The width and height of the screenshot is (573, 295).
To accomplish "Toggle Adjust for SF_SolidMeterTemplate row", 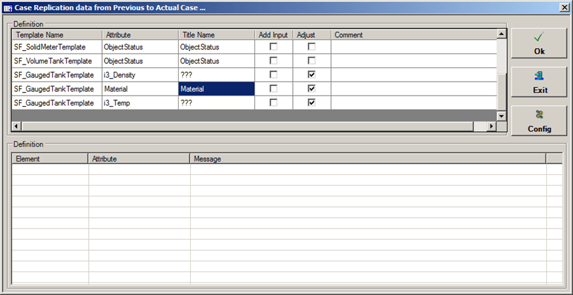I will pos(311,47).
